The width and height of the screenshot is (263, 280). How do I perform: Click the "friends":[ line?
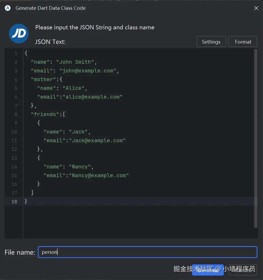48,114
